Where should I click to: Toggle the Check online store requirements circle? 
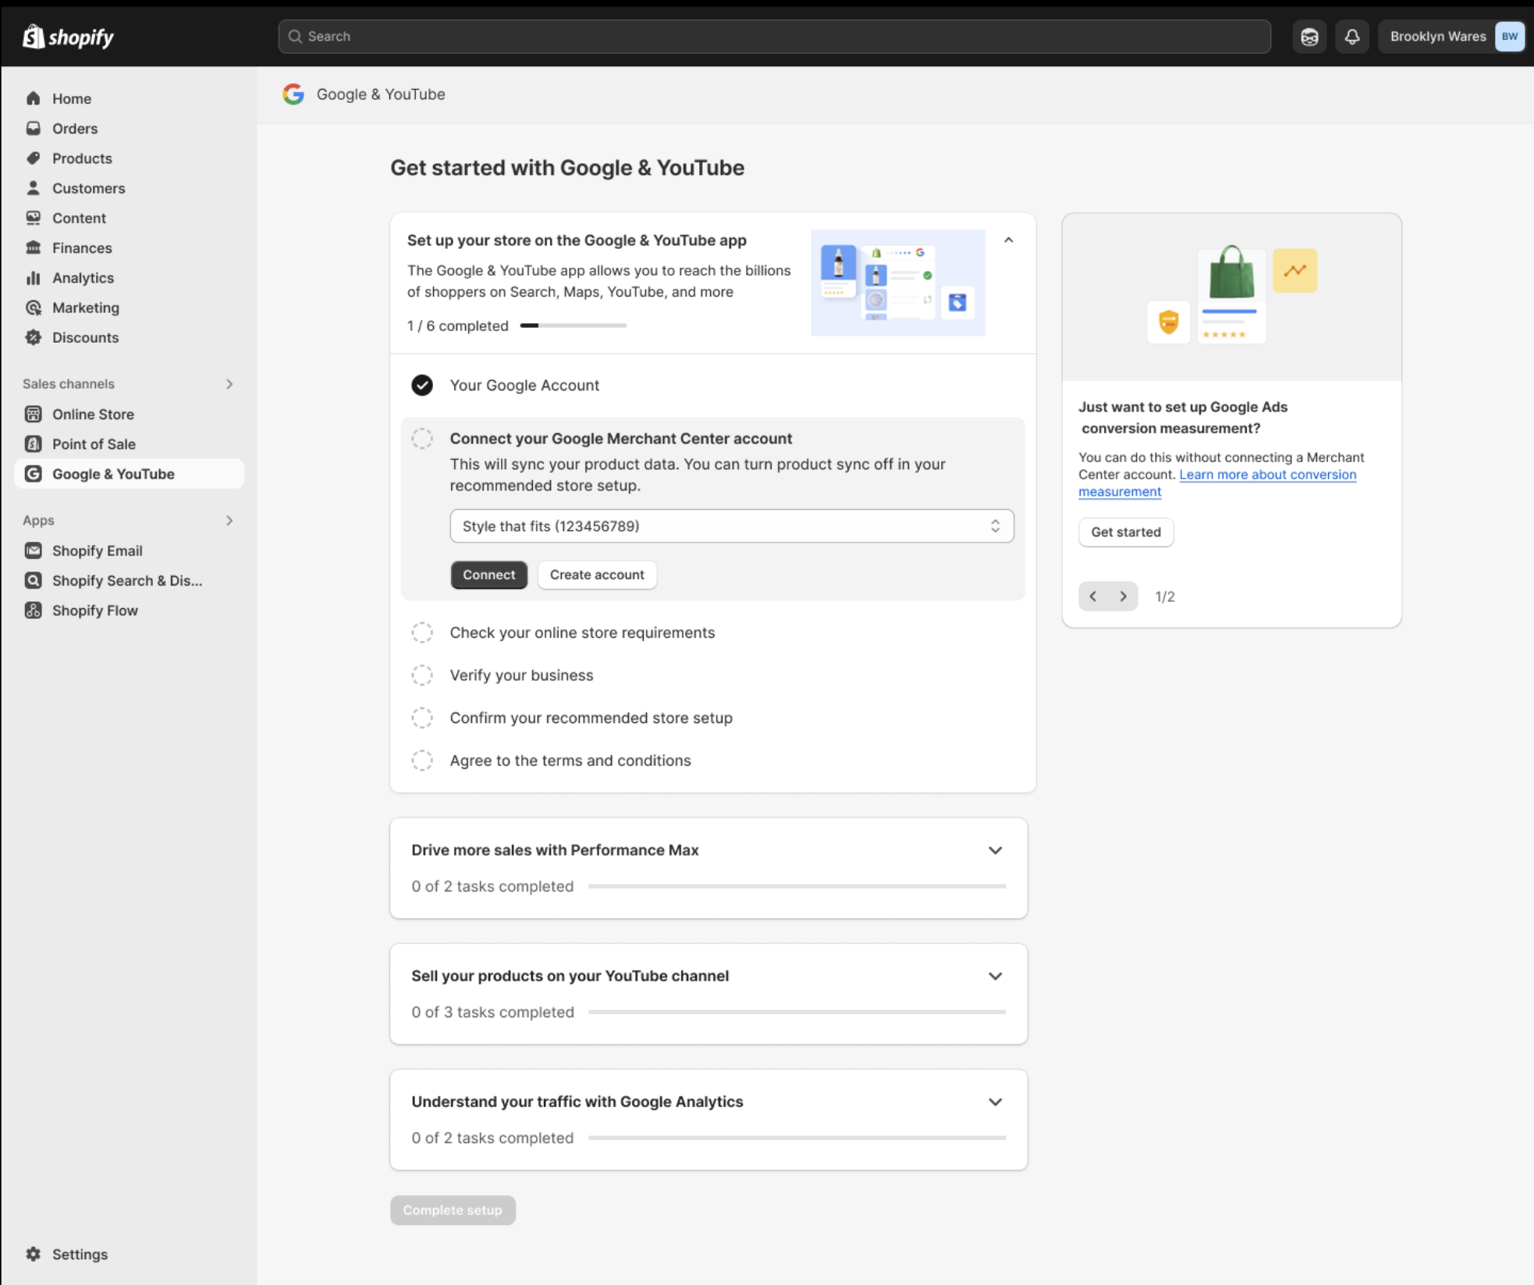422,632
